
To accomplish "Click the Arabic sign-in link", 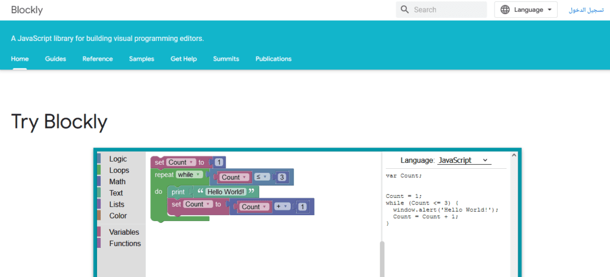I will (587, 10).
